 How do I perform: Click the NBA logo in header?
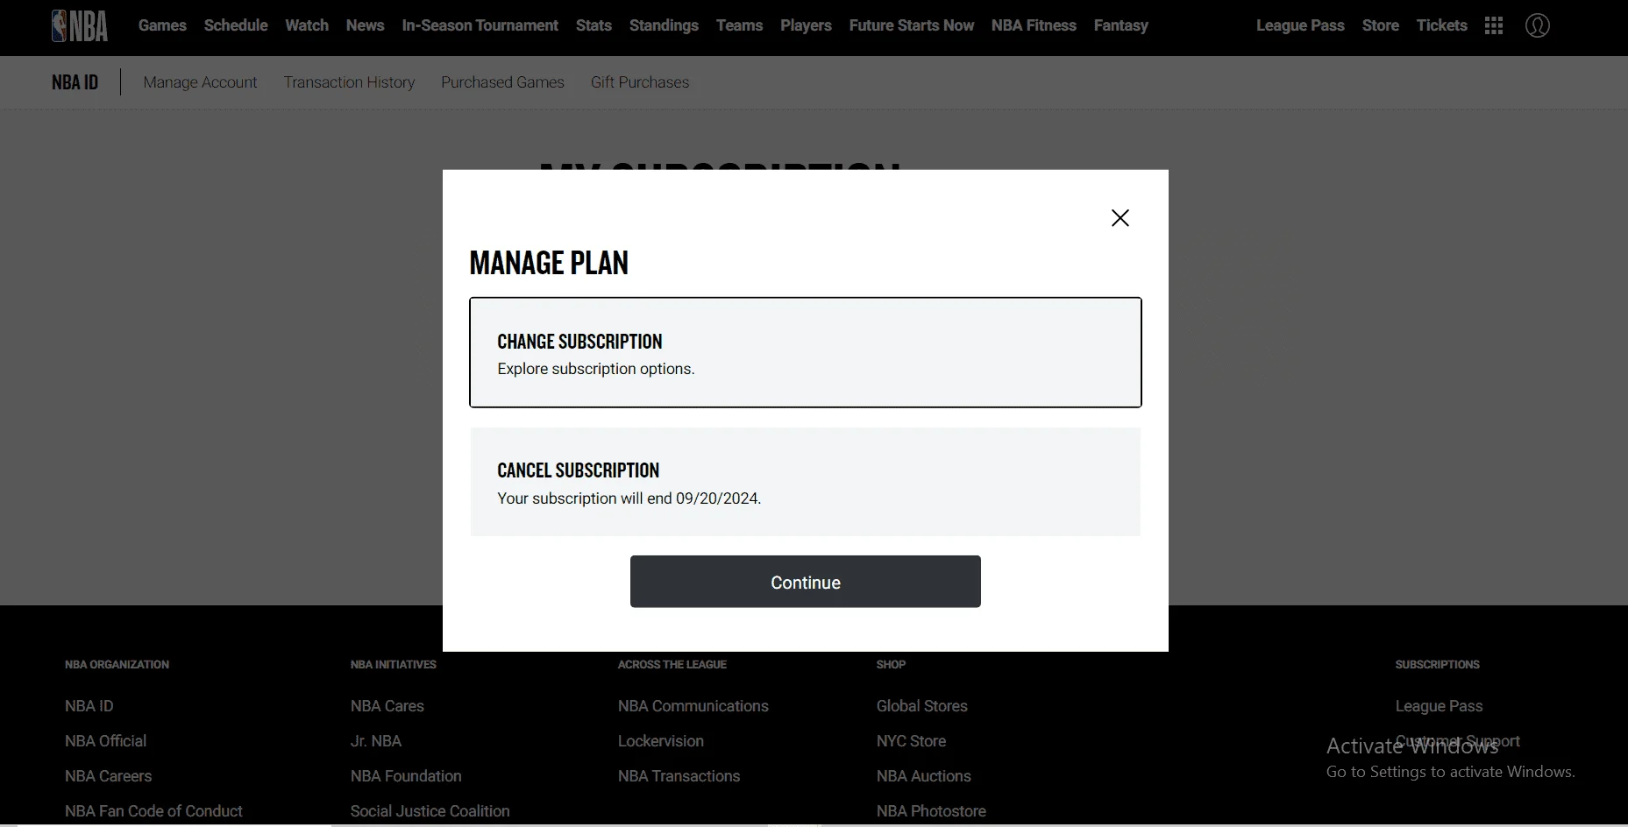80,26
